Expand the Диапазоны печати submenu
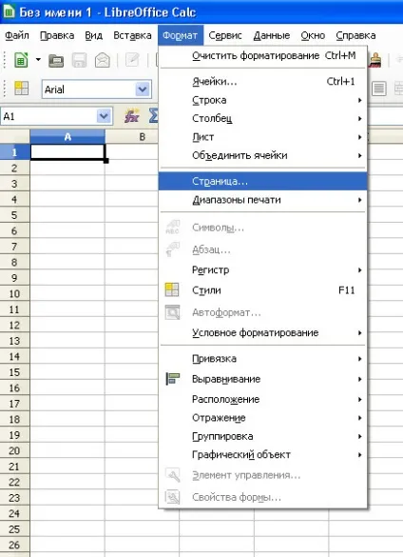Image resolution: width=403 pixels, height=557 pixels. (x=262, y=200)
